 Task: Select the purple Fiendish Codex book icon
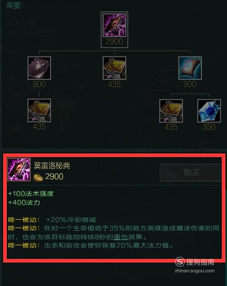[39, 68]
